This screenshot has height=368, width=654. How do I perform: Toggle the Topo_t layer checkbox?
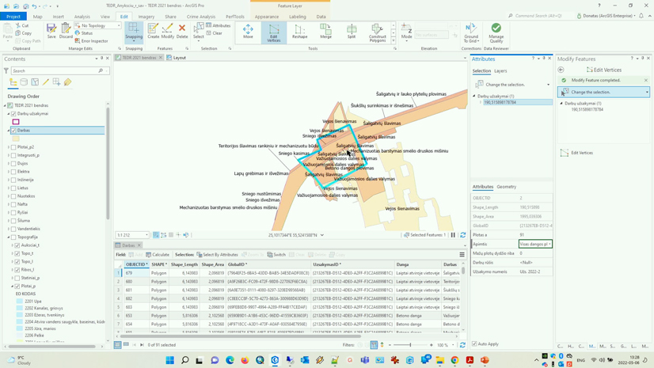coord(17,253)
